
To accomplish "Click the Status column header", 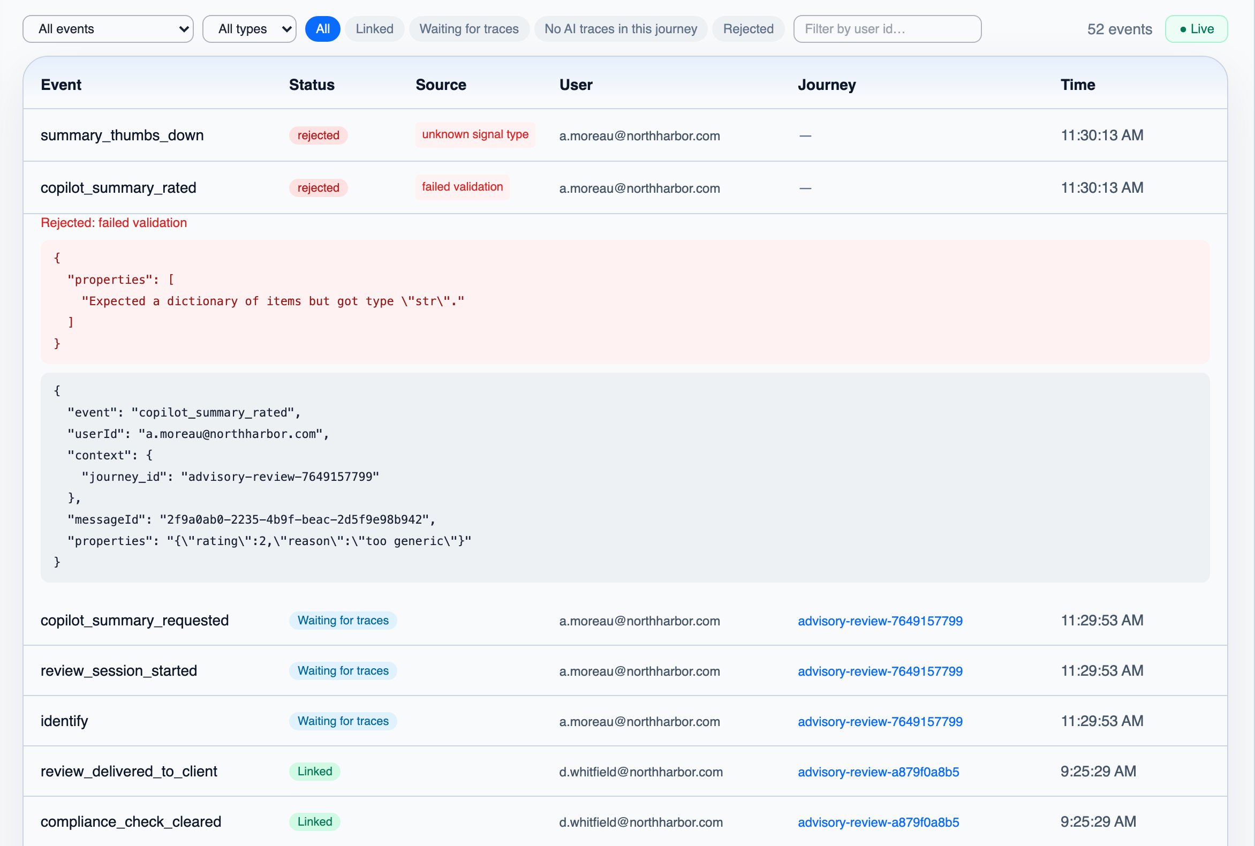I will click(x=312, y=85).
